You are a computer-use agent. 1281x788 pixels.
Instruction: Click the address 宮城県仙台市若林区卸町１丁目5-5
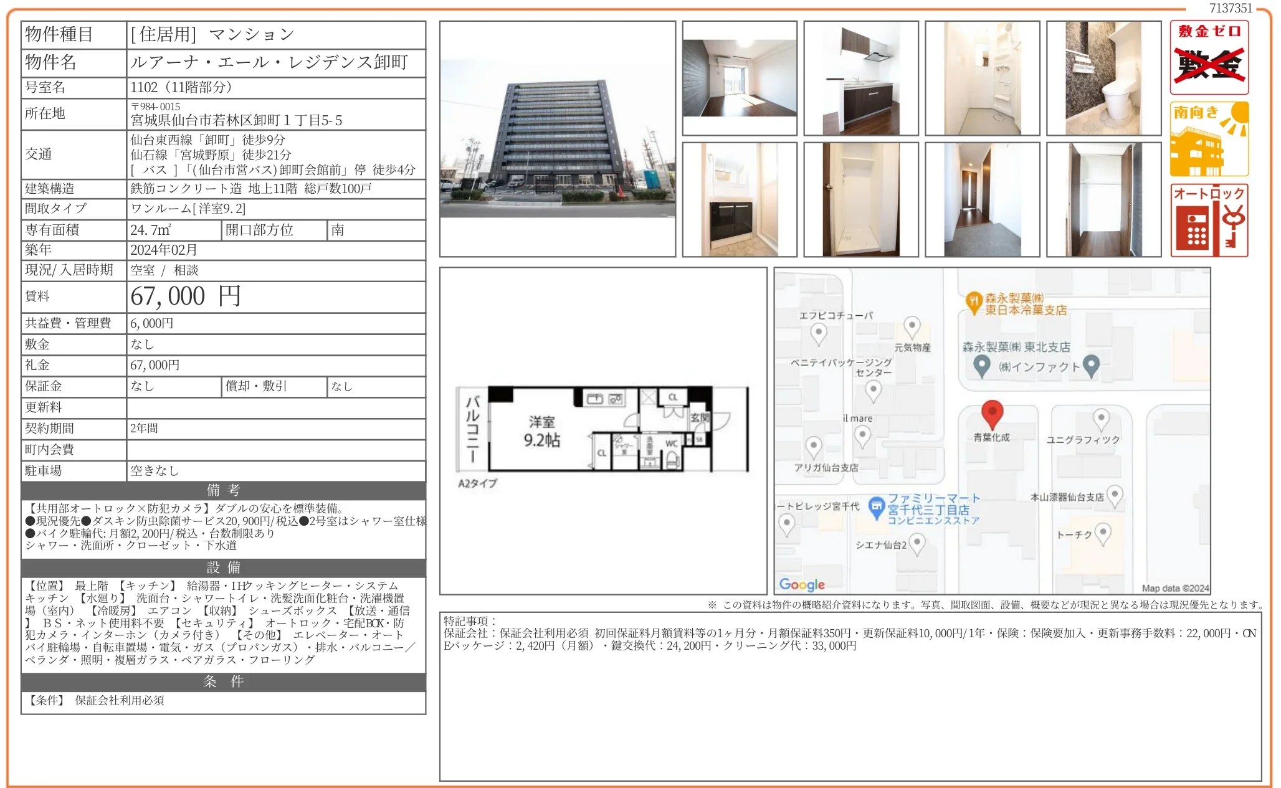[x=236, y=120]
